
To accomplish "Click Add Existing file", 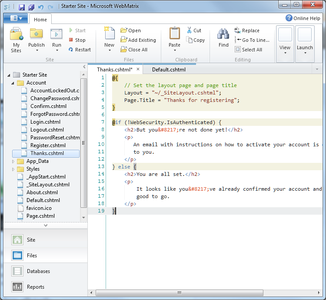I will 138,40.
